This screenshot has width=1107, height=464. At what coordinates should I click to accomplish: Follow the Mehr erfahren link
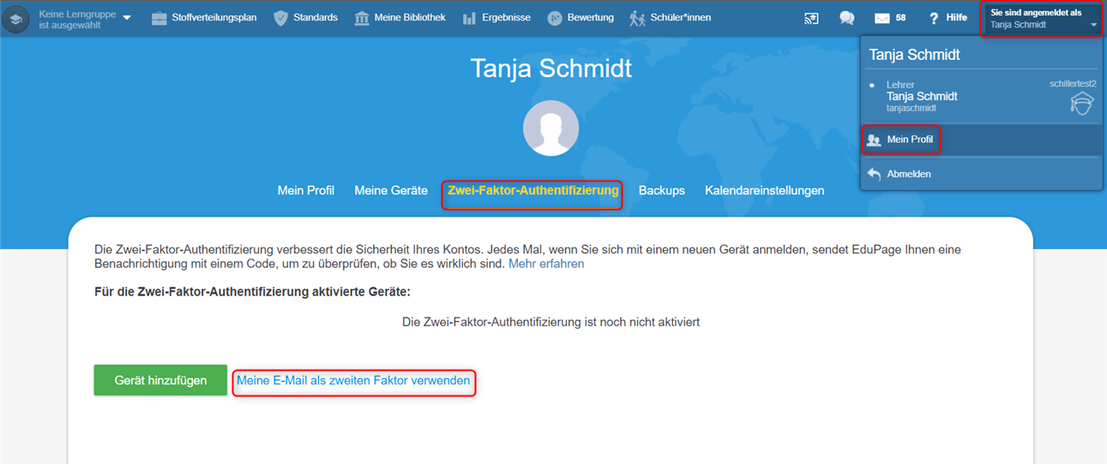point(546,264)
